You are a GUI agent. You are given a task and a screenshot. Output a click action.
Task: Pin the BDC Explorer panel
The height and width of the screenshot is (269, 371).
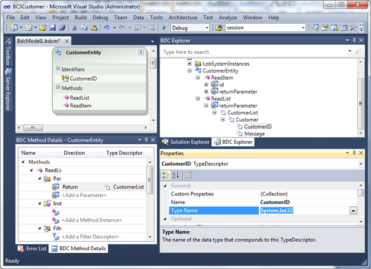click(x=354, y=41)
